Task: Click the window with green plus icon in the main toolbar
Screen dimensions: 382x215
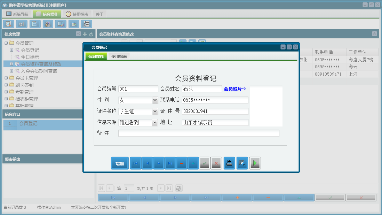Action: [x=73, y=24]
